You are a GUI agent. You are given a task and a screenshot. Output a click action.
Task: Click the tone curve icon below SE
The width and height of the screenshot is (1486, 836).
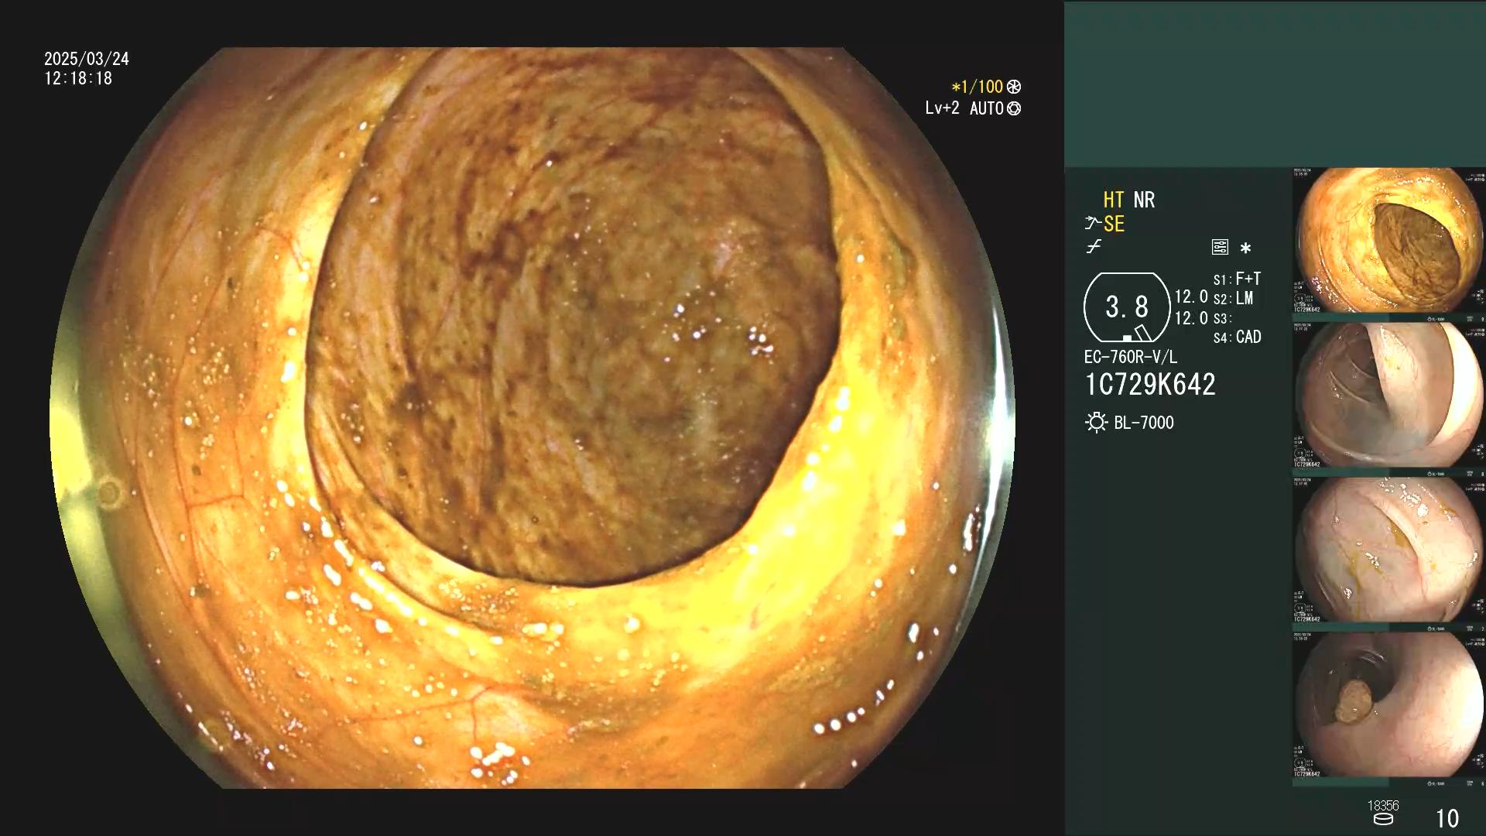(1094, 248)
